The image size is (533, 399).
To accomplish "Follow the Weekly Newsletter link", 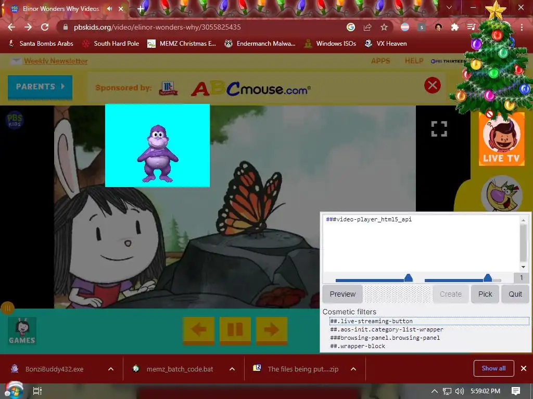I will [x=56, y=61].
